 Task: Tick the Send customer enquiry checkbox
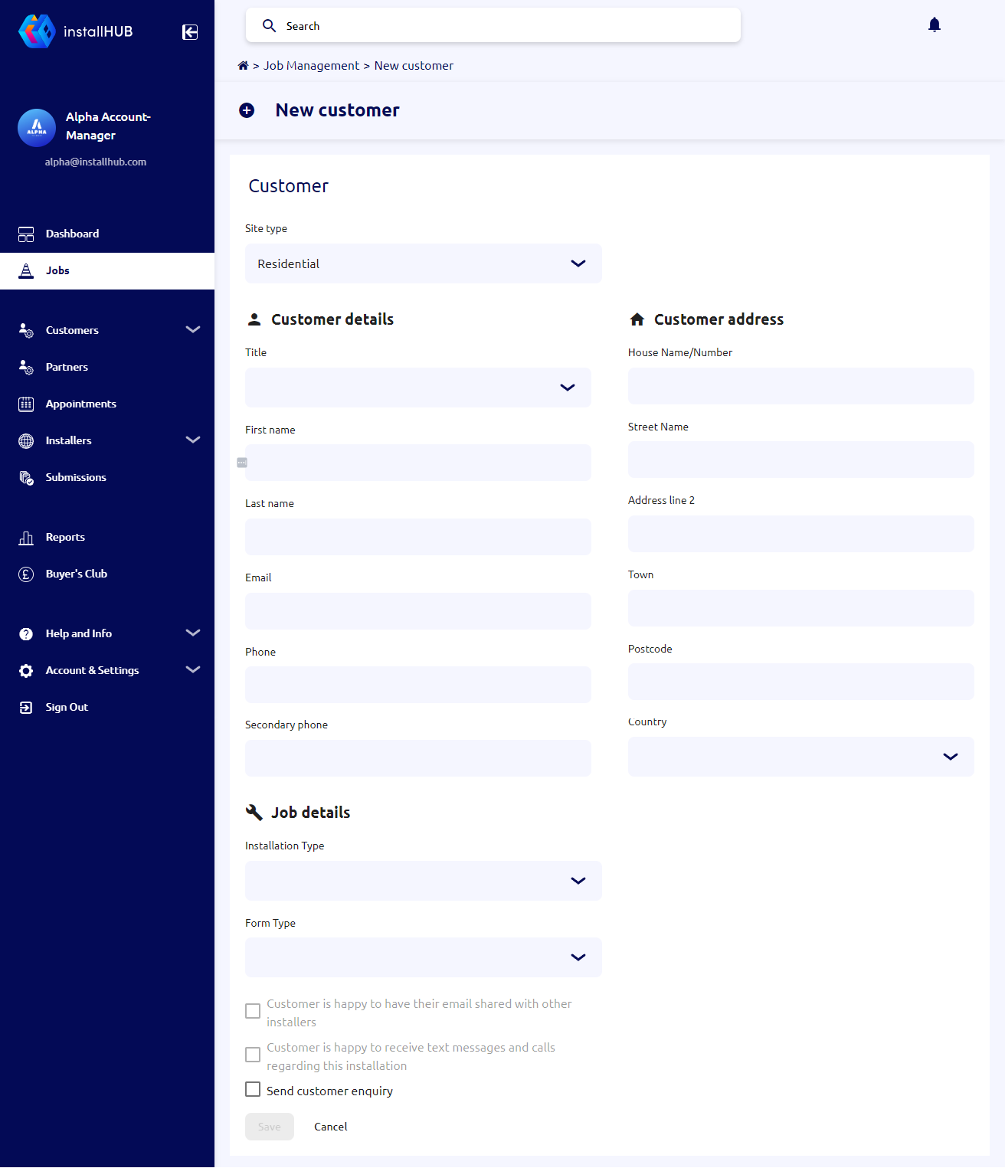point(253,1088)
